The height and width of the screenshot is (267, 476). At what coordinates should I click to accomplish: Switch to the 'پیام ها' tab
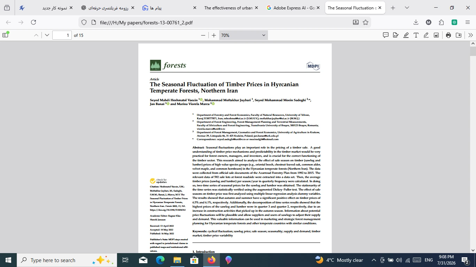click(x=169, y=8)
